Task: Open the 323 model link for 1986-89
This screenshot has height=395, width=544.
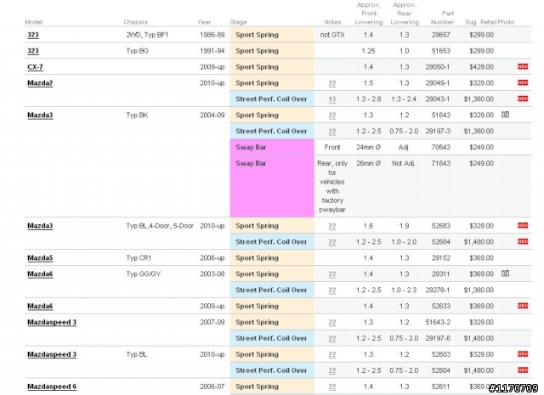Action: point(33,35)
